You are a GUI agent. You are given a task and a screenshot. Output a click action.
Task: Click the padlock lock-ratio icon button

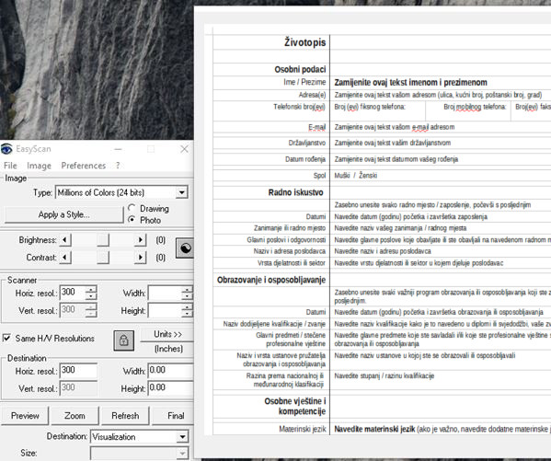pos(123,340)
